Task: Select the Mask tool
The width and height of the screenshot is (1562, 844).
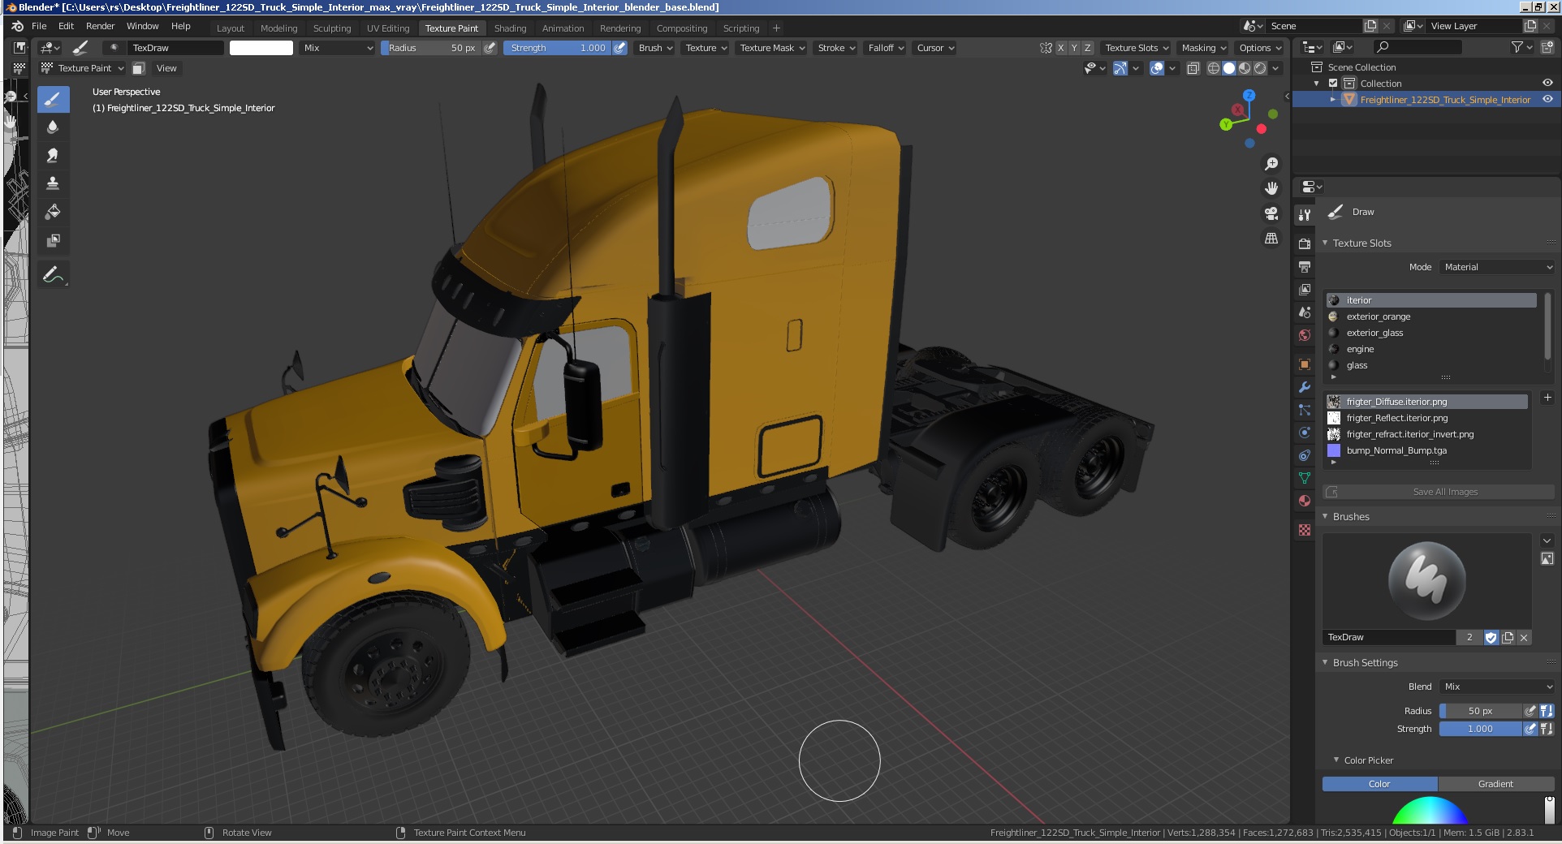Action: (53, 241)
